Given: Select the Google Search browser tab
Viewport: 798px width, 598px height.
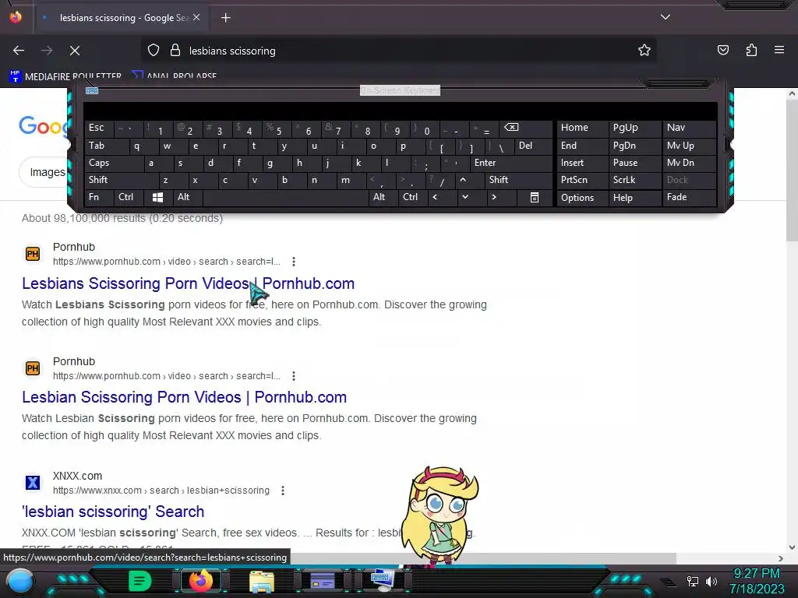Looking at the screenshot, I should click(124, 18).
